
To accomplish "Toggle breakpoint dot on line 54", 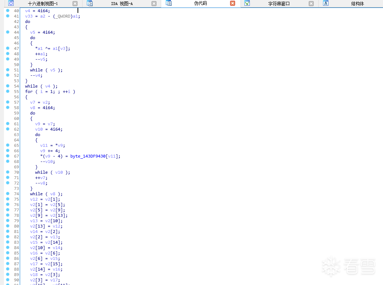I will pos(8,86).
